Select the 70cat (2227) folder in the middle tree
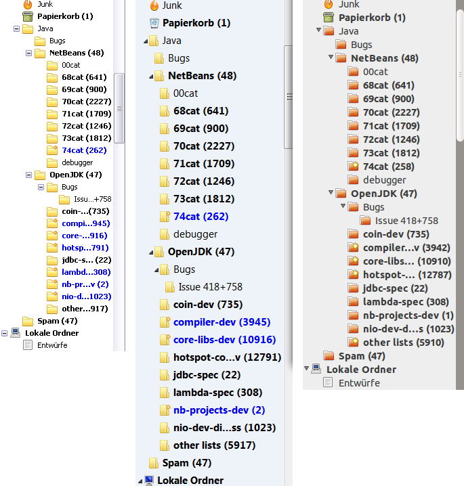The height and width of the screenshot is (486, 464). point(204,146)
